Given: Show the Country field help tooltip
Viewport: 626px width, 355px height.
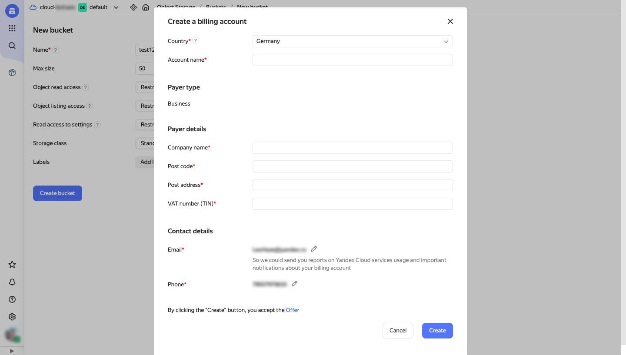Looking at the screenshot, I should 196,41.
